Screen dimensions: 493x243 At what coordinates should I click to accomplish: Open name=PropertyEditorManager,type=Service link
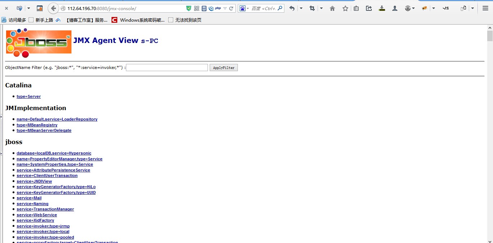click(x=60, y=159)
